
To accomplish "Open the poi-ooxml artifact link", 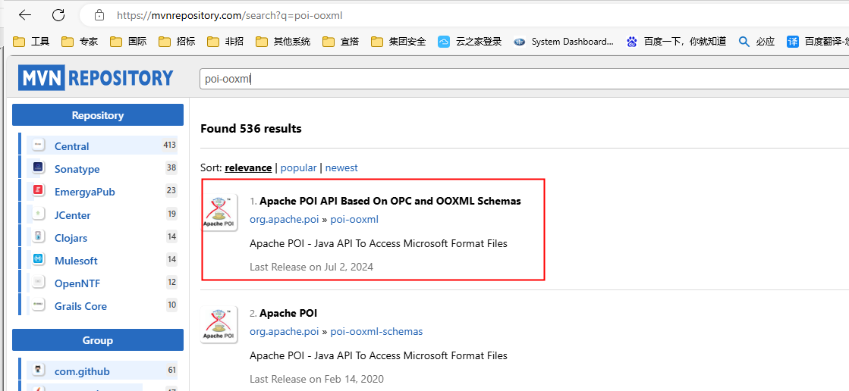I will (x=354, y=220).
